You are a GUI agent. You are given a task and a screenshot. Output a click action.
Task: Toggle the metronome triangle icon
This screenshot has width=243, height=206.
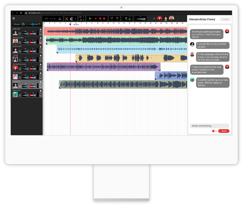pos(59,19)
